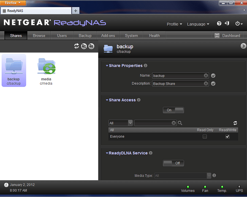Uncheck Read/Write for Everyone
Image resolution: width=247 pixels, height=197 pixels.
click(228, 136)
